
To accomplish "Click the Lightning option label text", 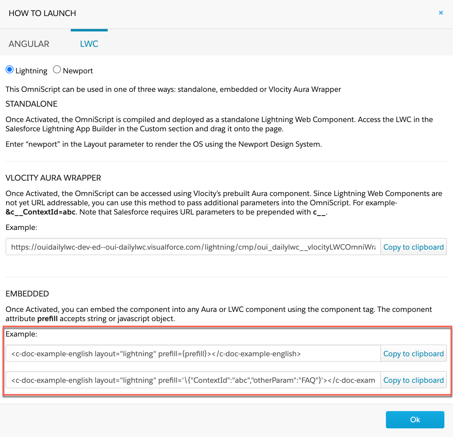I will (x=31, y=71).
